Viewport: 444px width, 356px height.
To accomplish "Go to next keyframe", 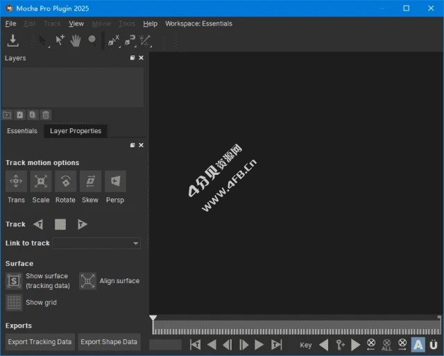I will click(x=355, y=345).
